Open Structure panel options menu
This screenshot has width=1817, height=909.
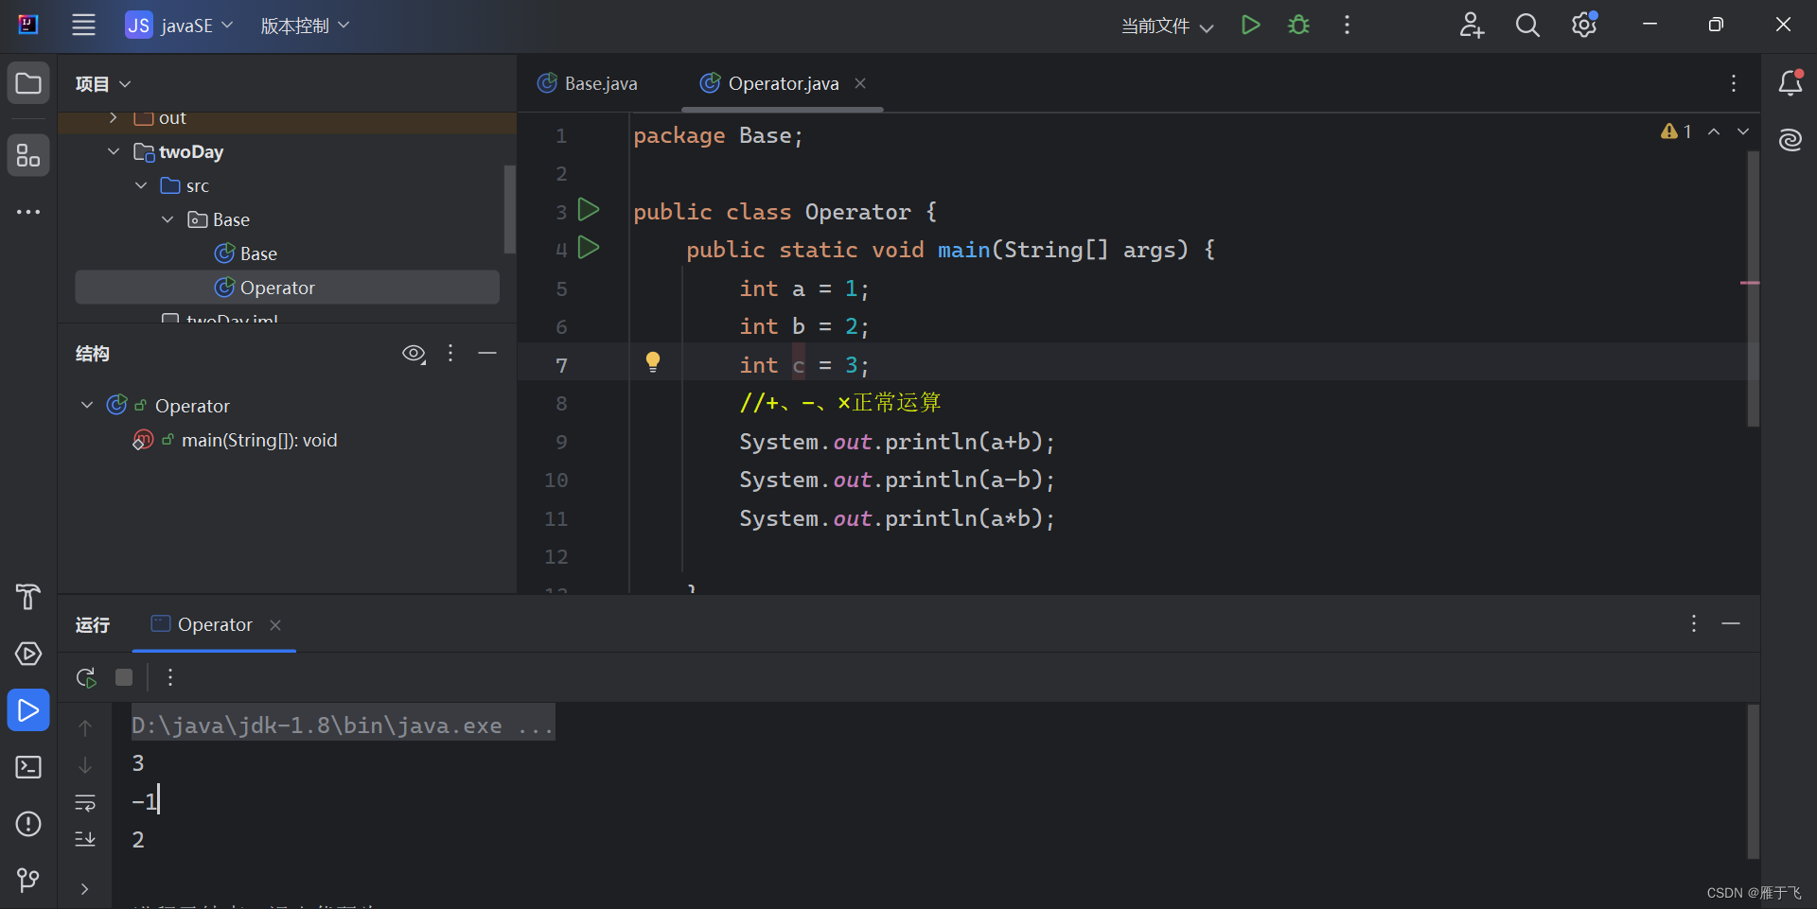coord(450,353)
